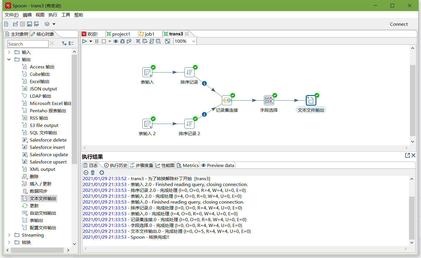
Task: Open the 编辑 menu
Action: [x=27, y=15]
